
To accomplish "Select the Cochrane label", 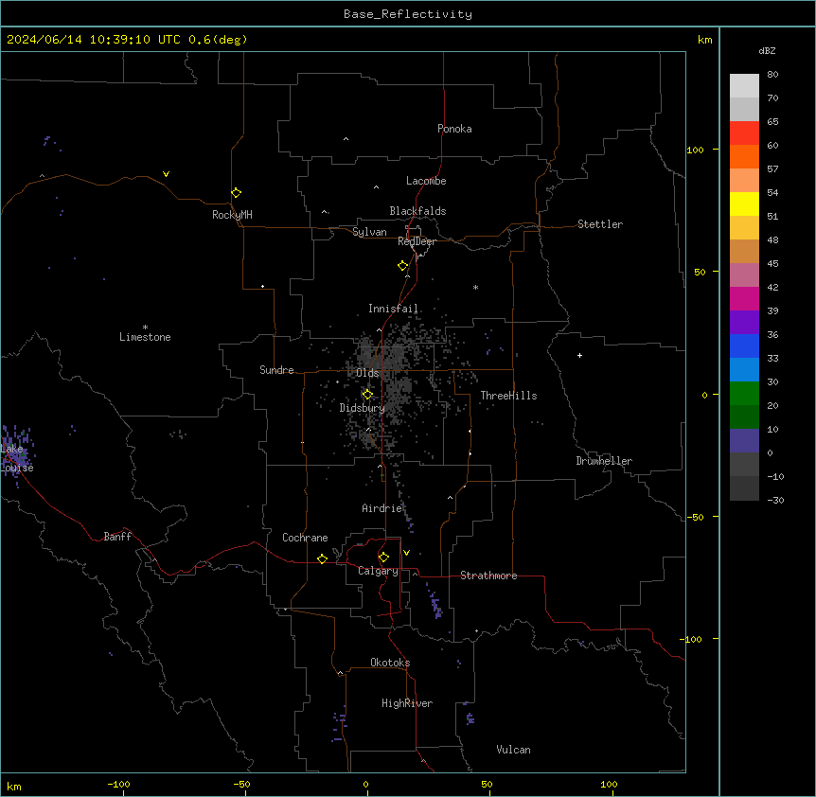I will click(x=305, y=538).
